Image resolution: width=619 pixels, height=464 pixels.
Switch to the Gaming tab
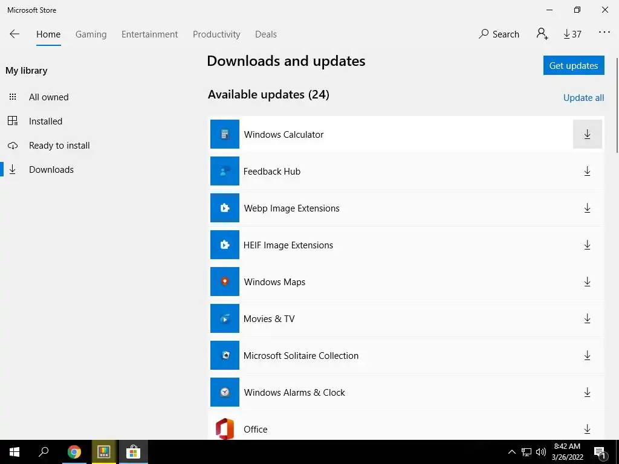[x=91, y=34]
